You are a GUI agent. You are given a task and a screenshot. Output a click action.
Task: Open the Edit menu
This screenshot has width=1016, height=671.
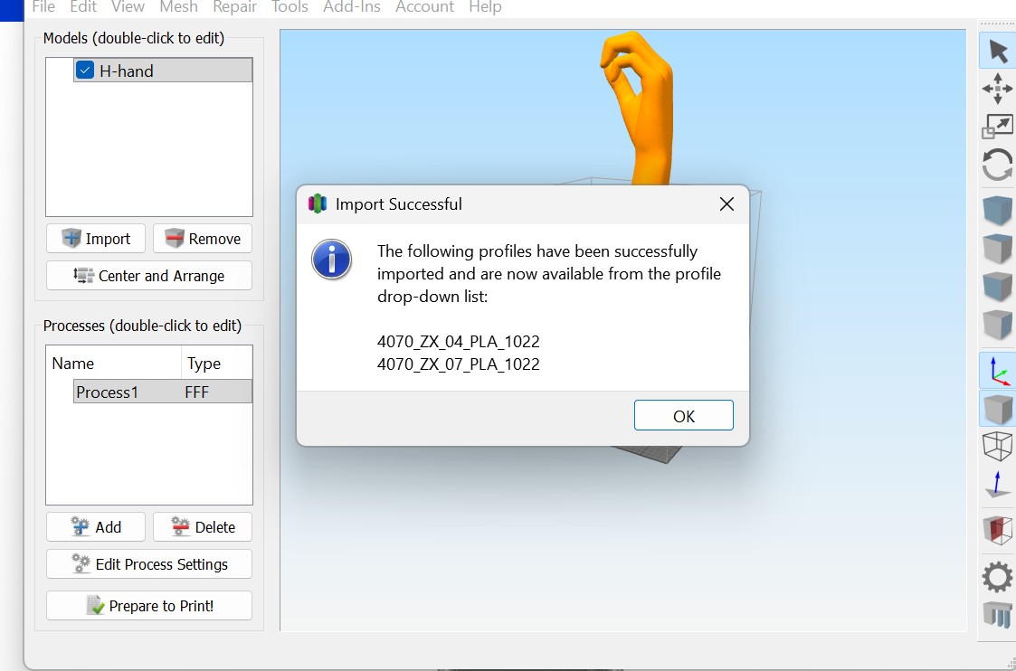[x=83, y=7]
